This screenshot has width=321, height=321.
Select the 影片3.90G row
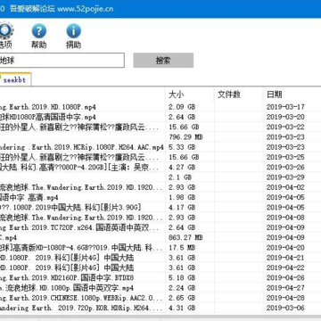[x=160, y=207]
